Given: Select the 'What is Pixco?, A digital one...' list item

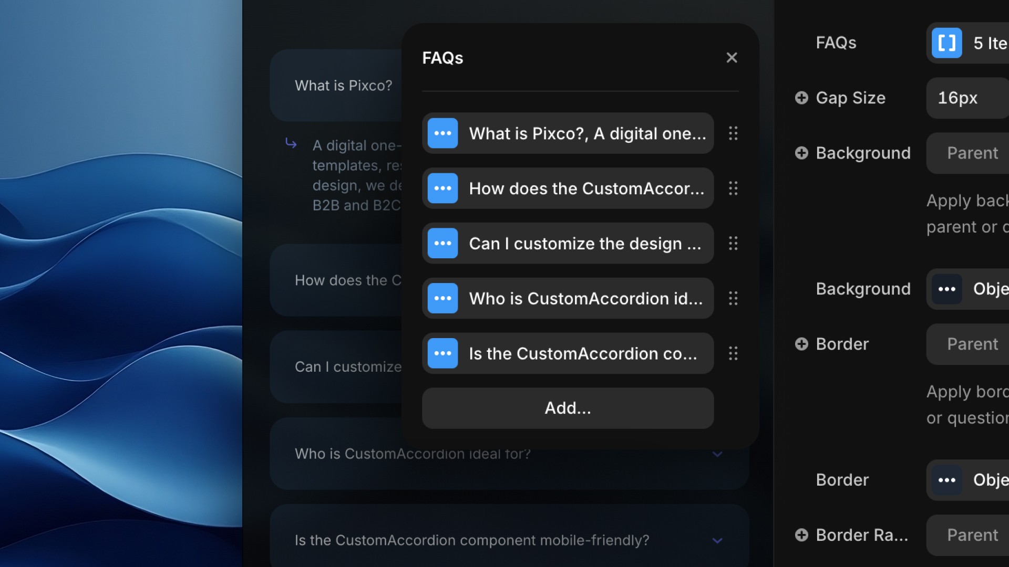Looking at the screenshot, I should pos(568,133).
